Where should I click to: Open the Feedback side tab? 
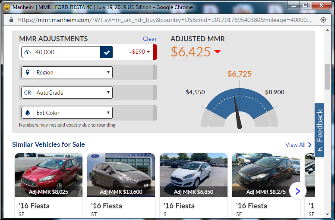[319, 130]
